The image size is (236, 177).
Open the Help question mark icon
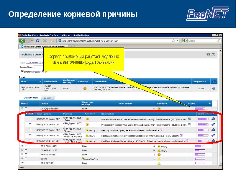coord(213,54)
